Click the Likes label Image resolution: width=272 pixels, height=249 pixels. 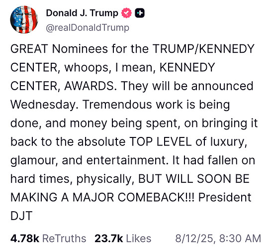click(138, 238)
